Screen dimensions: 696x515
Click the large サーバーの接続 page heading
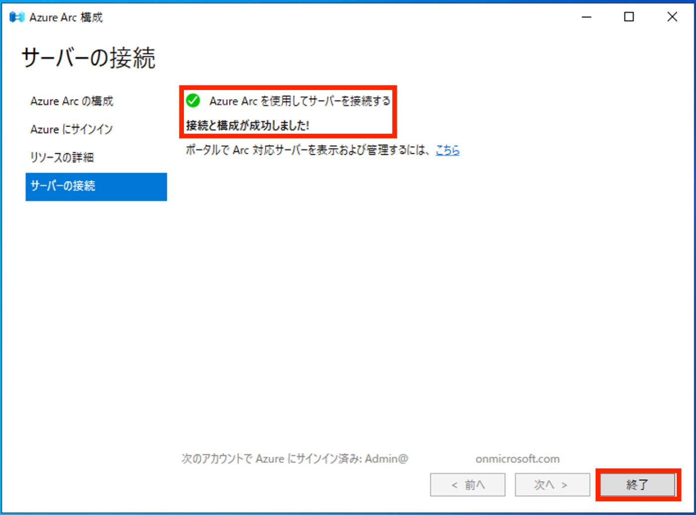(88, 58)
